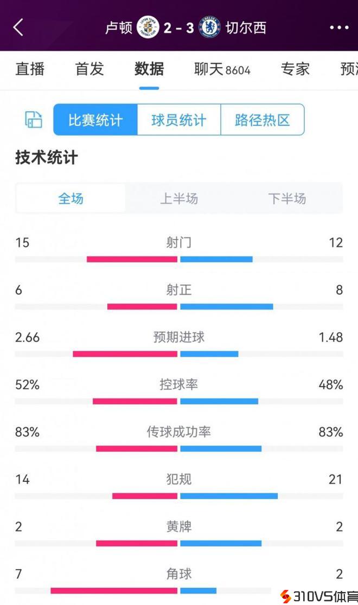Tap the Luton Town club crest
Viewport: 358px width, 605px height.
point(148,27)
